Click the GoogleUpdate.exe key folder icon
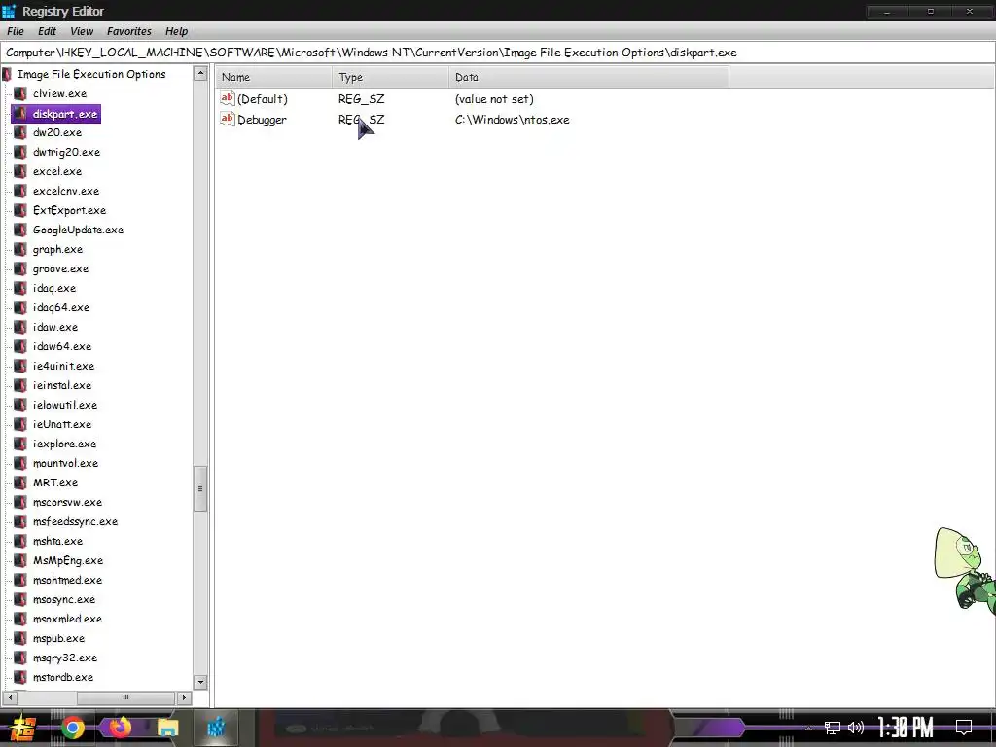This screenshot has width=996, height=747. 20,230
